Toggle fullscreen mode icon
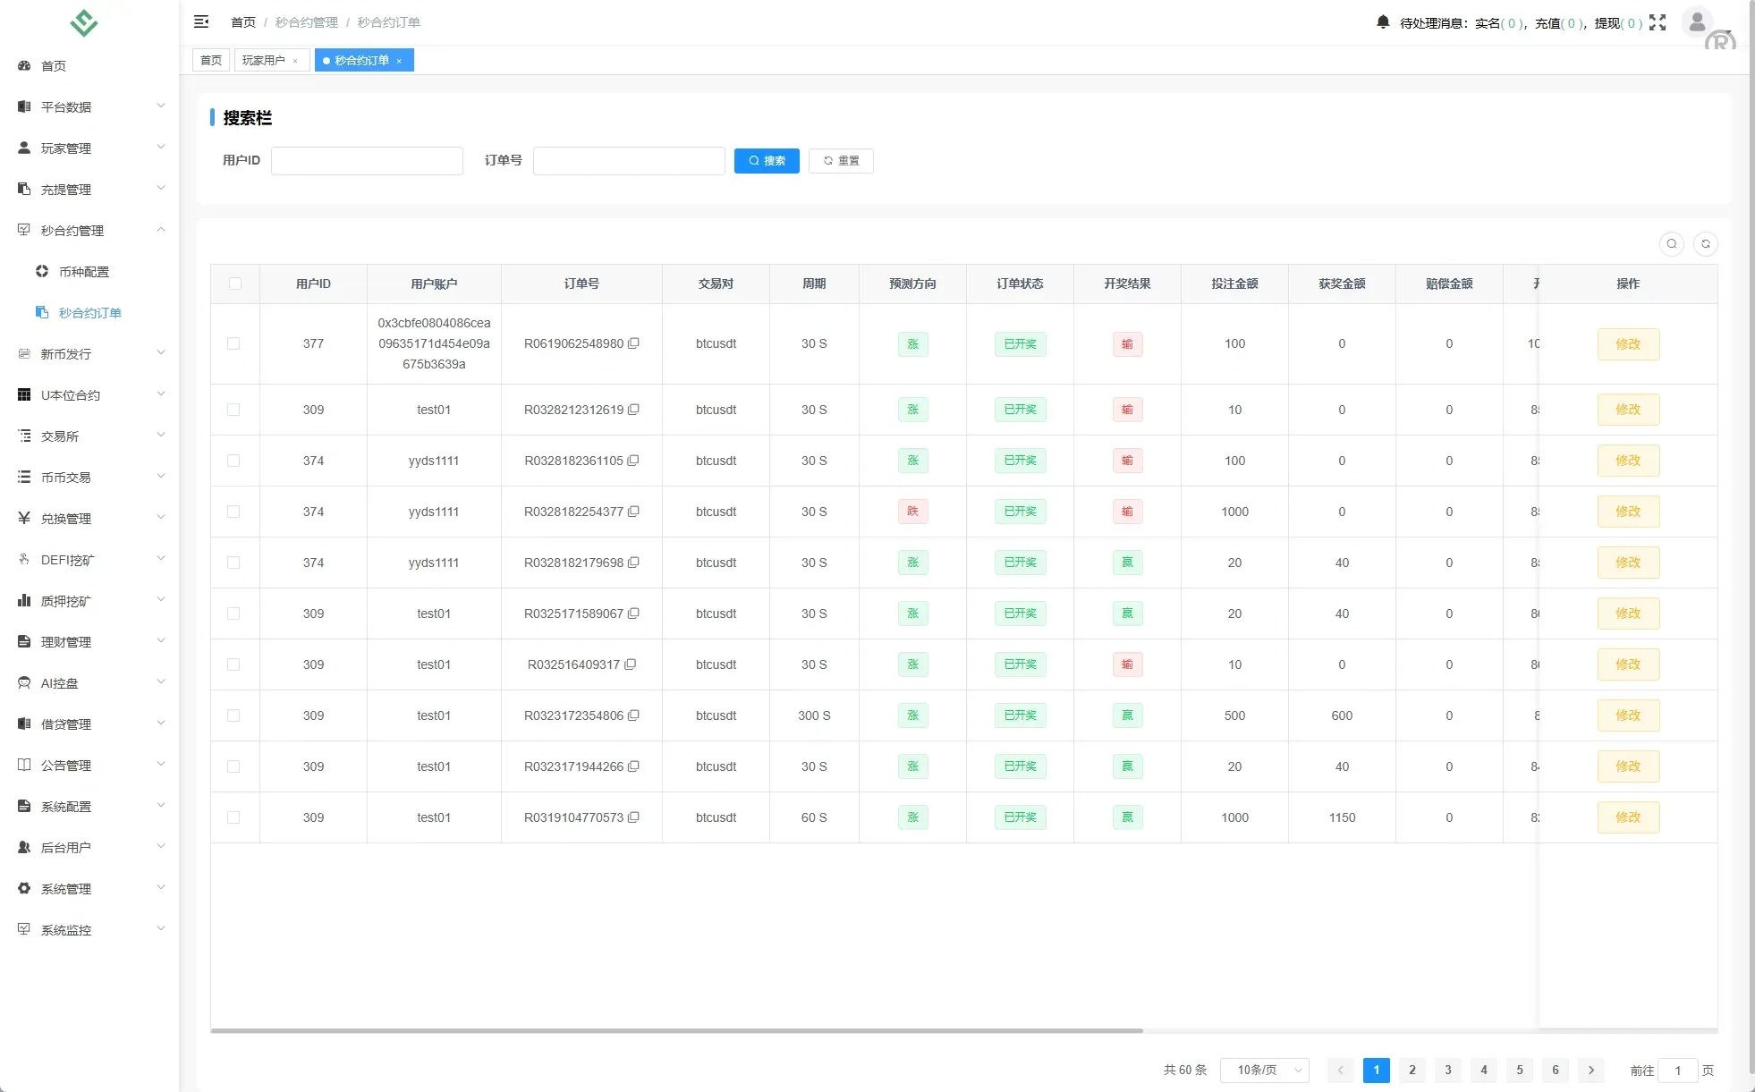This screenshot has width=1755, height=1092. (x=1657, y=22)
